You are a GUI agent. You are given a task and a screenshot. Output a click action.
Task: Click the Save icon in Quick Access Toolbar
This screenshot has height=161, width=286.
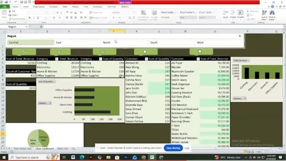click(6, 2)
